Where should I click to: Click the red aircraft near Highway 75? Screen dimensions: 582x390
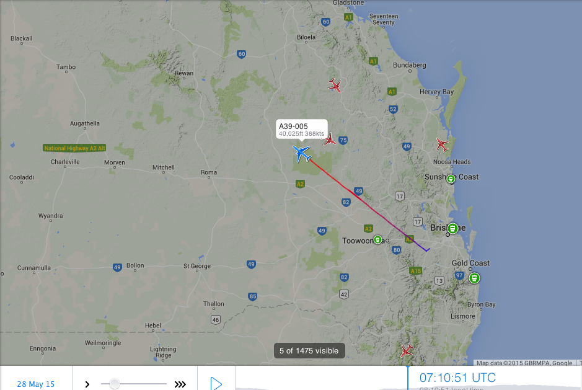(329, 140)
